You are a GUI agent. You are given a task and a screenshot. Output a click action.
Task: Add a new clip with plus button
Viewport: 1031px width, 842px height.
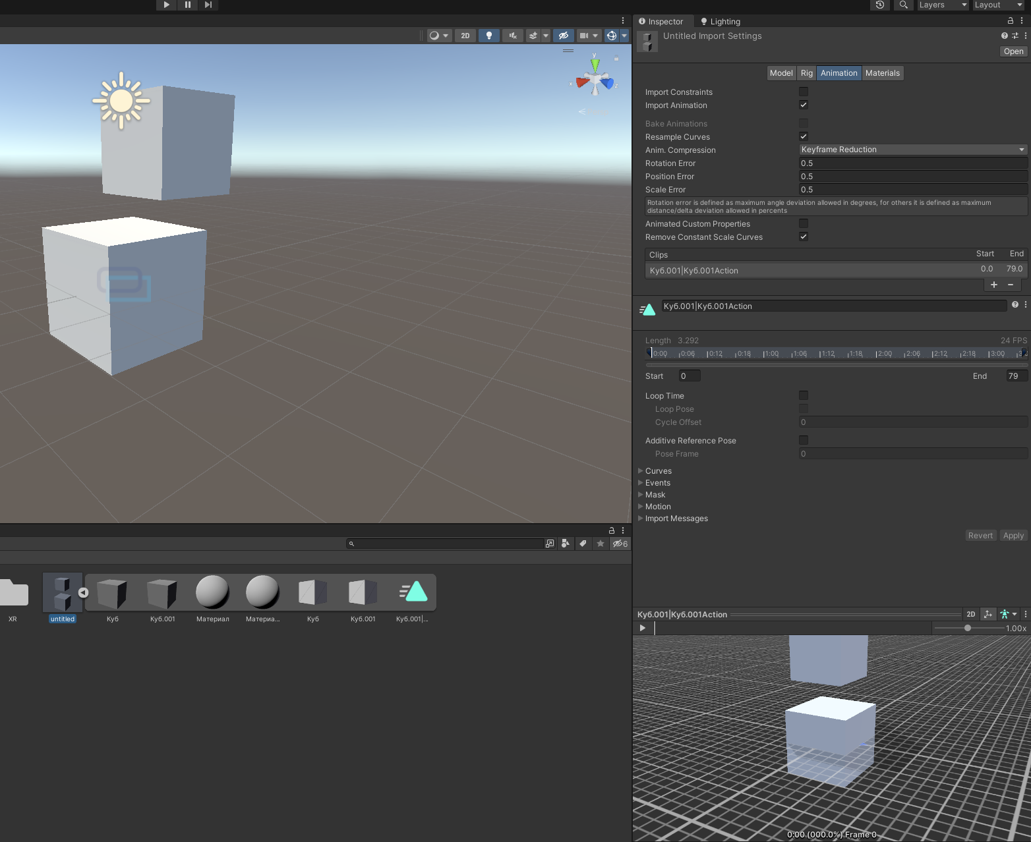tap(994, 285)
